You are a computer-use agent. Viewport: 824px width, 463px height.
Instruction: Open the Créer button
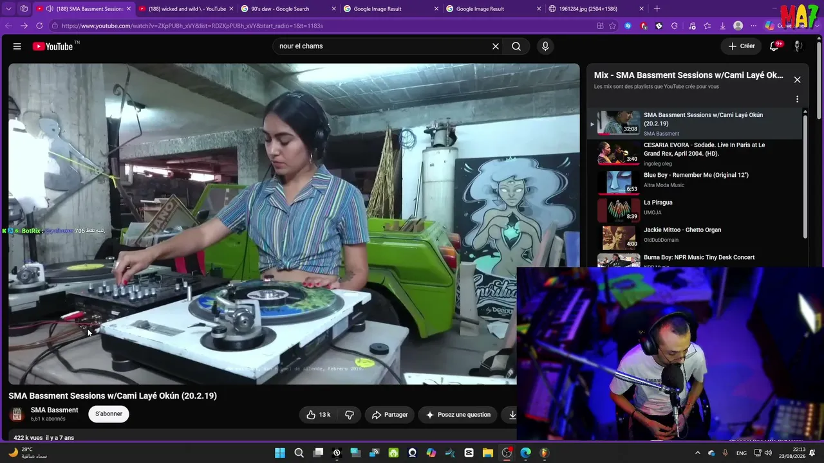click(741, 46)
